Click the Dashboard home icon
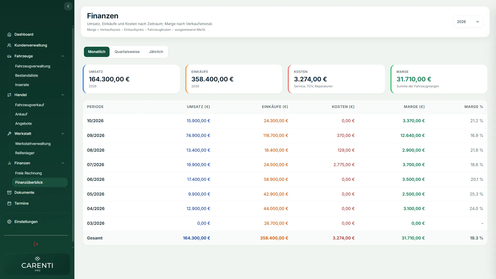The height and width of the screenshot is (279, 496). pyautogui.click(x=9, y=34)
